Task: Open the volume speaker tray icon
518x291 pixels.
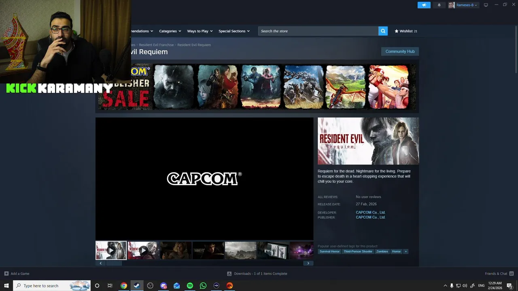Action: click(x=465, y=285)
